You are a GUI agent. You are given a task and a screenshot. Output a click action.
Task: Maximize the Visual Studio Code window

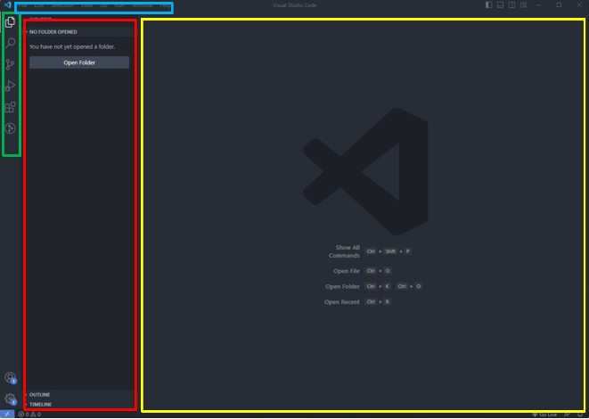click(559, 4)
